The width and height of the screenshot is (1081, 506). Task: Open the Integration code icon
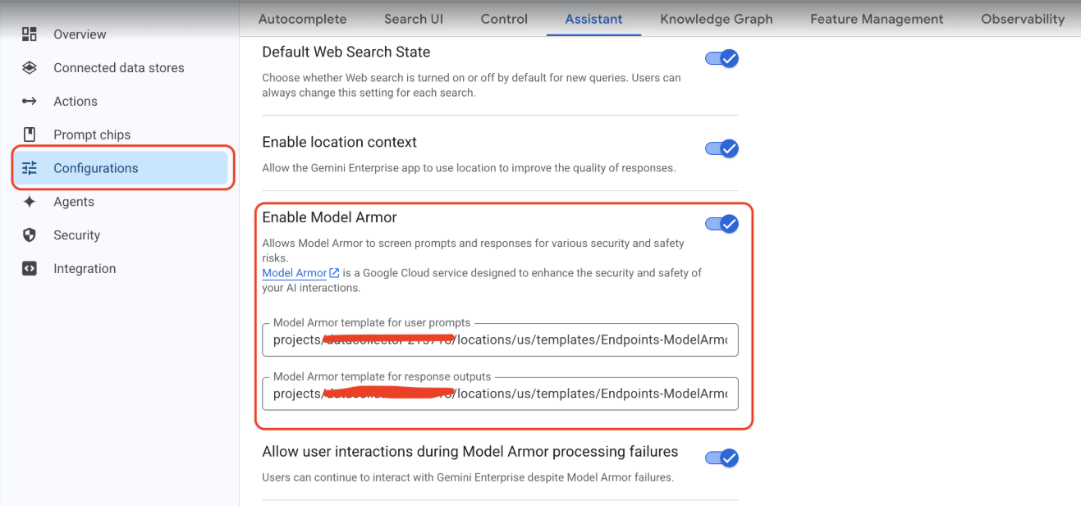tap(30, 269)
